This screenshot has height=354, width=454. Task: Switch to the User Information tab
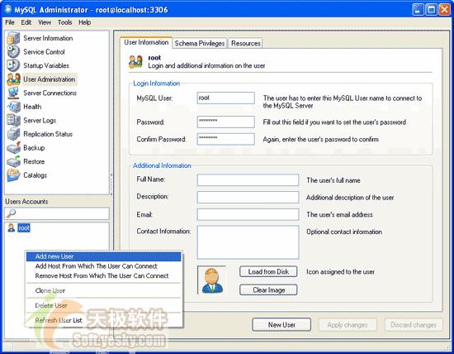(x=146, y=42)
